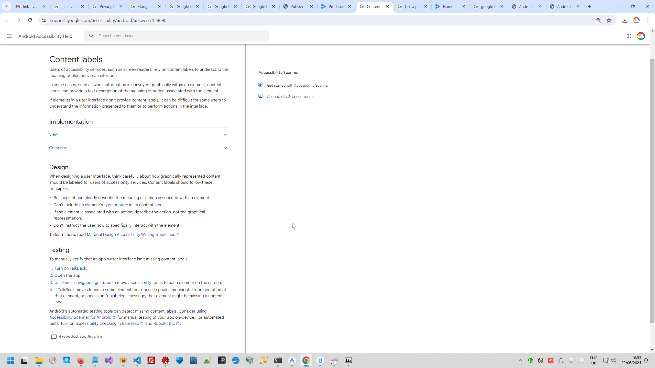The height and width of the screenshot is (368, 655).
Task: Click the Google apps grid icon
Action: (628, 36)
